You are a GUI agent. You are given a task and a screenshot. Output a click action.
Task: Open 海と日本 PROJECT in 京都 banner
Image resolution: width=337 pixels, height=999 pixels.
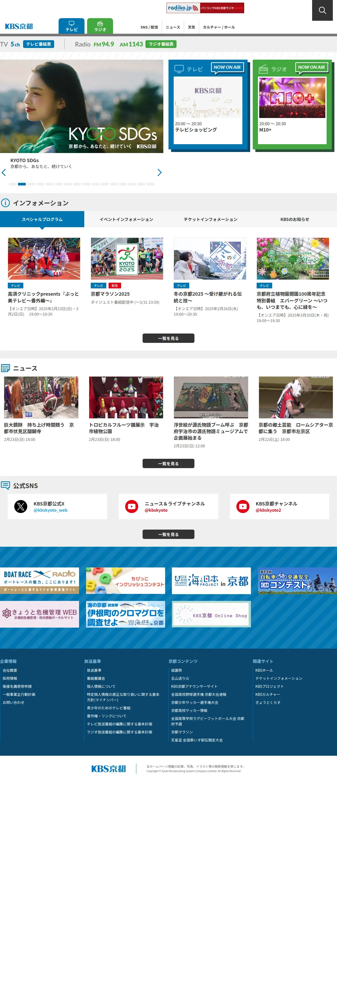click(211, 581)
